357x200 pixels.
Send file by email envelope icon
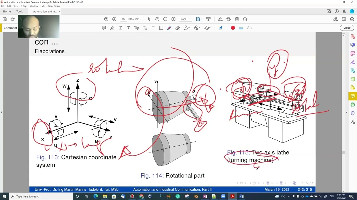coord(344,19)
